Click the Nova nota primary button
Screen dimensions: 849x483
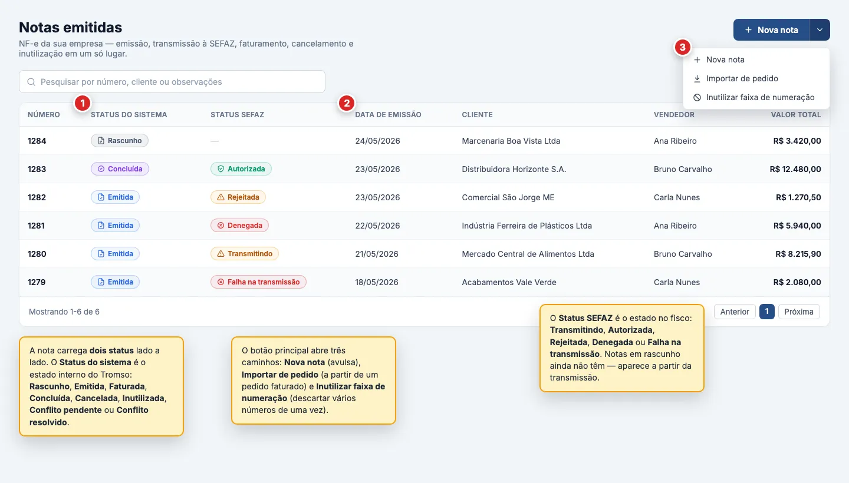point(771,30)
